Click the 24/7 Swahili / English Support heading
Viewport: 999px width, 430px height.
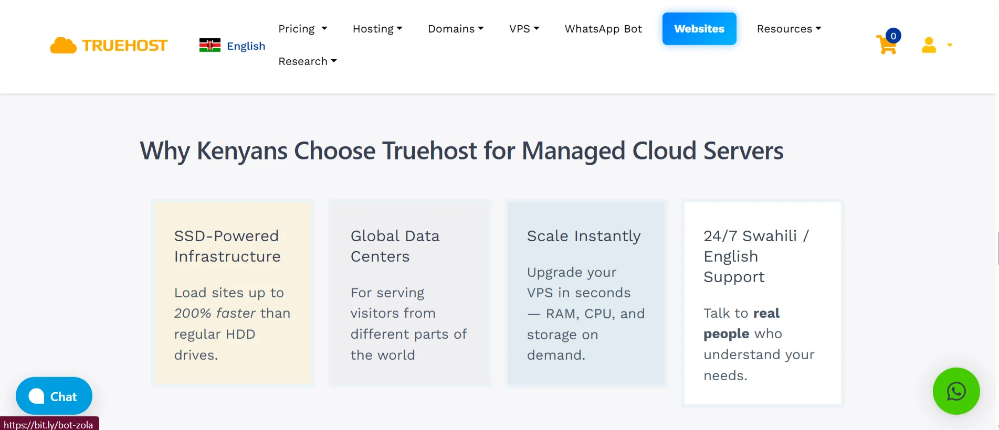[756, 256]
